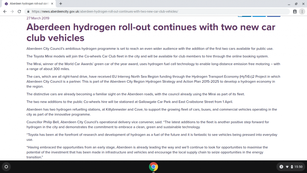Click the article headline about hydrogen roll-out

coord(151,32)
